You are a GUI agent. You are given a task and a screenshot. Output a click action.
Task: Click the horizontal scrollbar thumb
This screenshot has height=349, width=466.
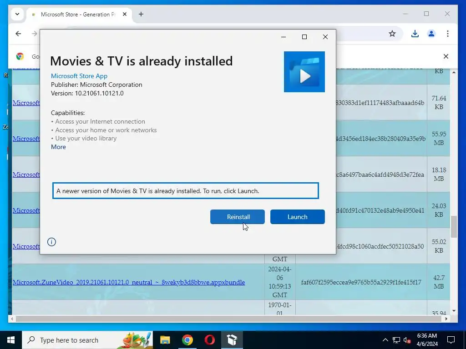tap(228, 319)
